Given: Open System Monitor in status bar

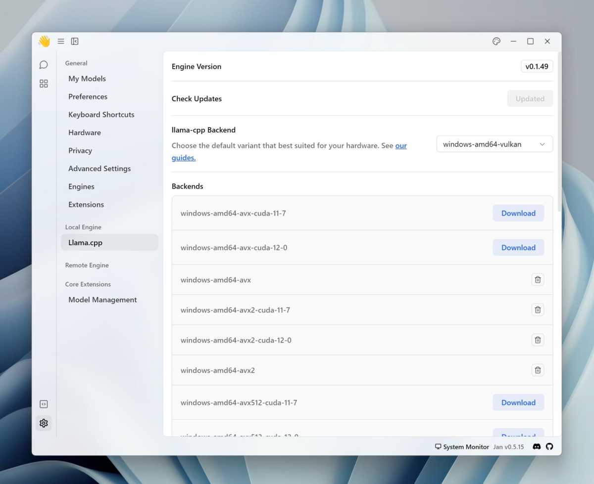Looking at the screenshot, I should click(x=461, y=447).
